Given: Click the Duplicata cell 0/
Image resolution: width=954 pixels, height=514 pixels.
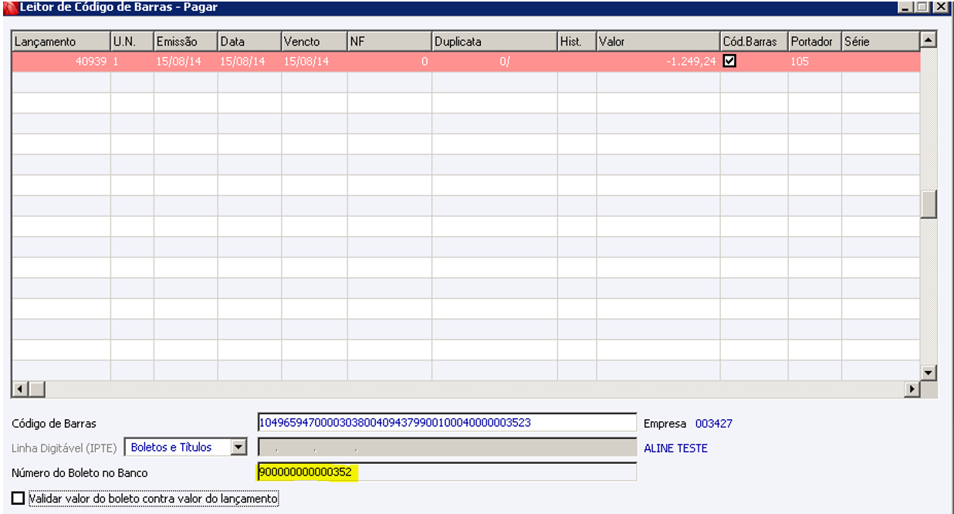Looking at the screenshot, I should click(x=495, y=62).
